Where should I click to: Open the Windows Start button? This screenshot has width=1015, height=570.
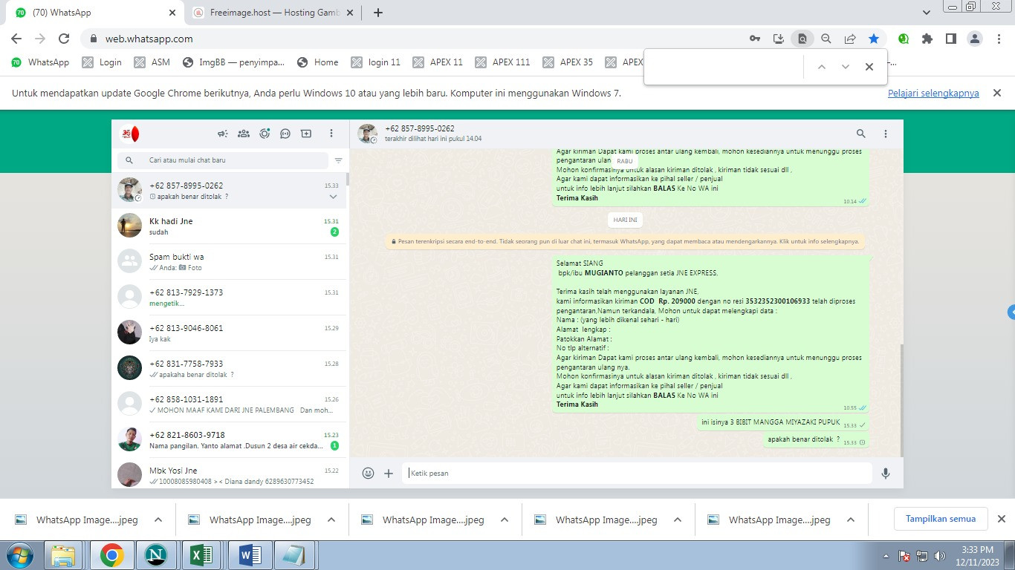pyautogui.click(x=19, y=555)
